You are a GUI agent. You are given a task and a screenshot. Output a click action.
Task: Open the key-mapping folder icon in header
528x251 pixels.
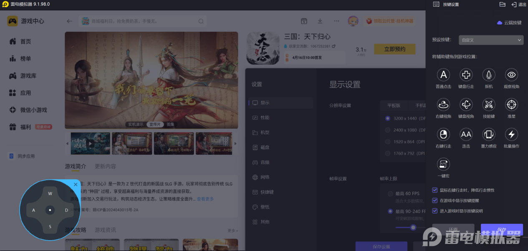[x=502, y=4]
